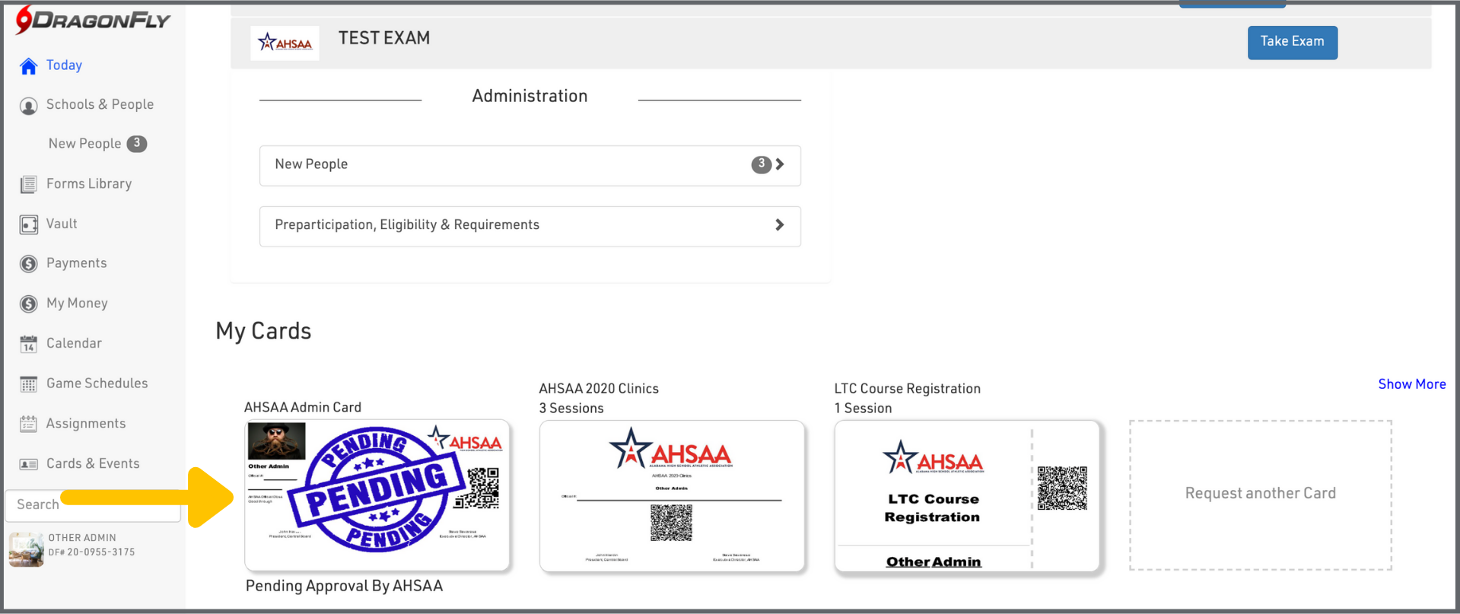
Task: Open the AHSAA 2020 Clinics card
Action: (672, 495)
